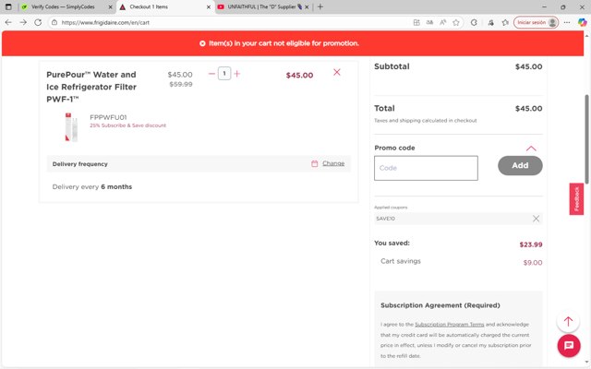
Task: Click the FPPWFU01 model number text
Action: coord(108,117)
